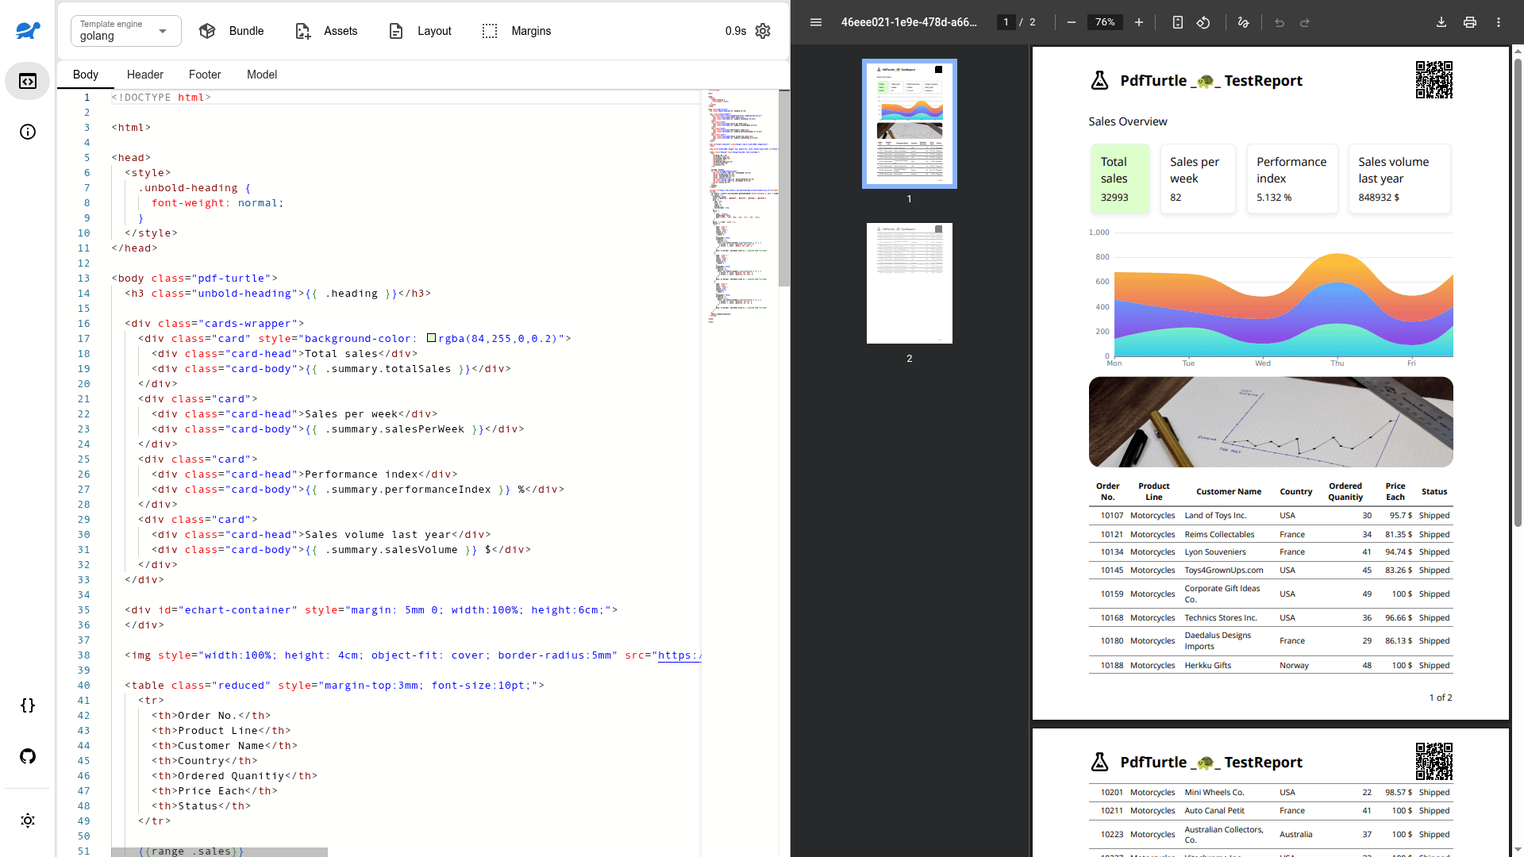Select page 1 thumbnail

910,124
